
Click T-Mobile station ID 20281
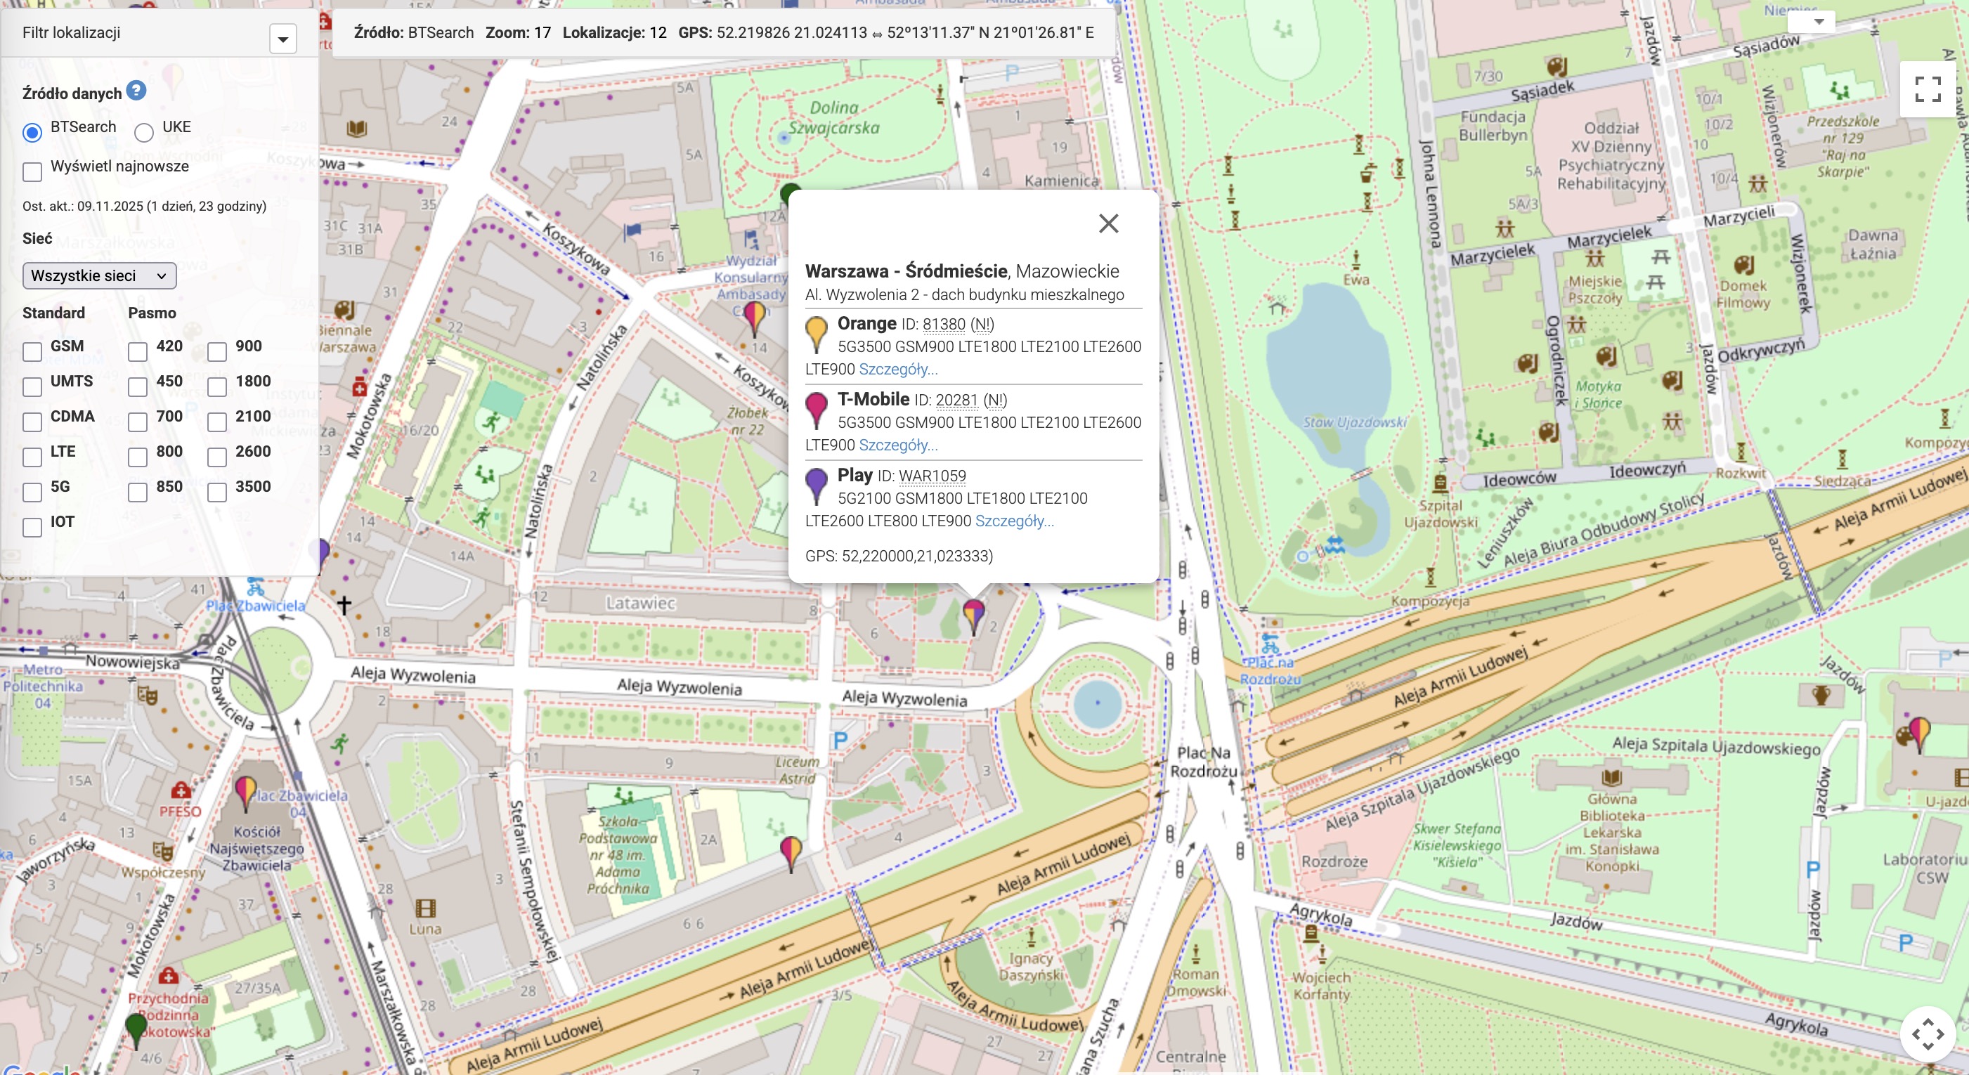[x=956, y=400]
